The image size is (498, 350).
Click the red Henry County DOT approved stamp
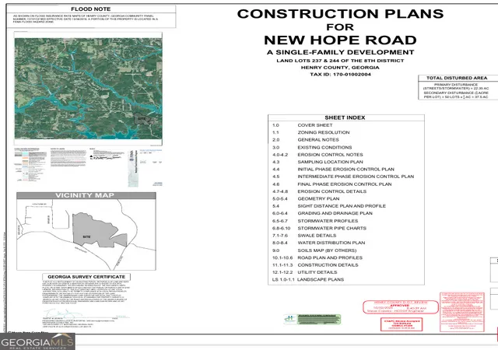click(x=401, y=307)
